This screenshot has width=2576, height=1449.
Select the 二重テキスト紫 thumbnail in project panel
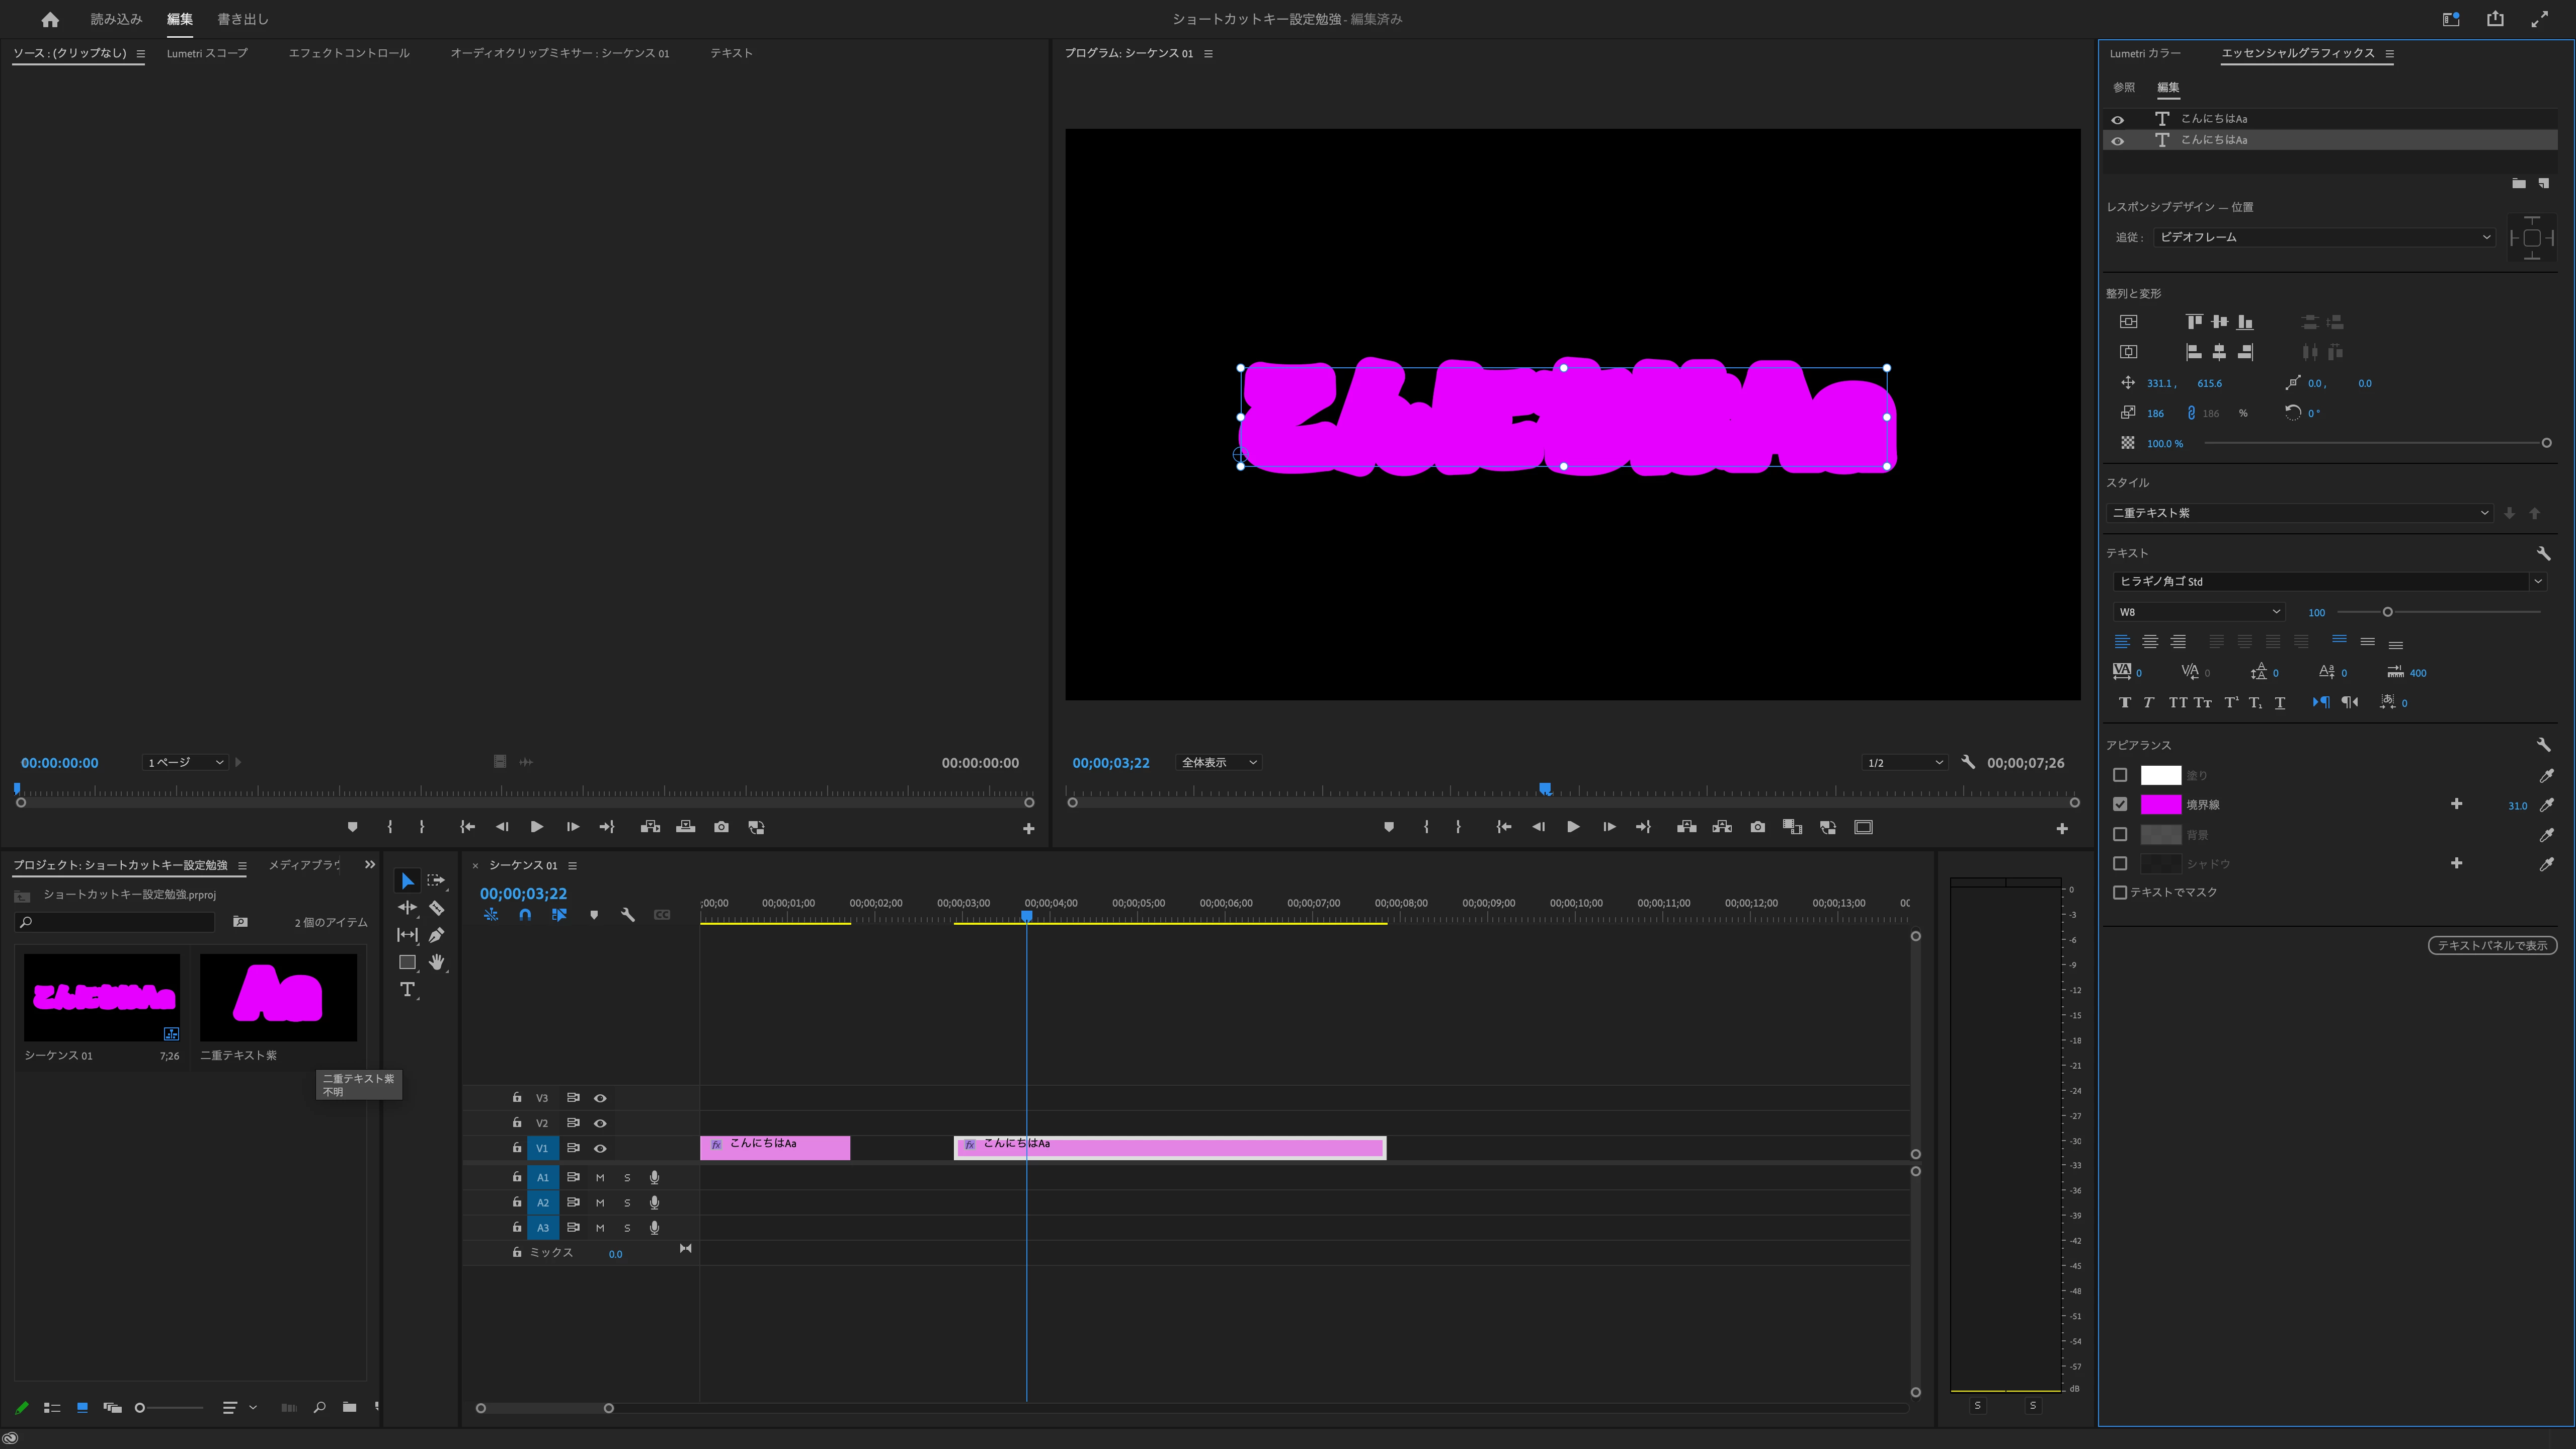click(x=278, y=997)
